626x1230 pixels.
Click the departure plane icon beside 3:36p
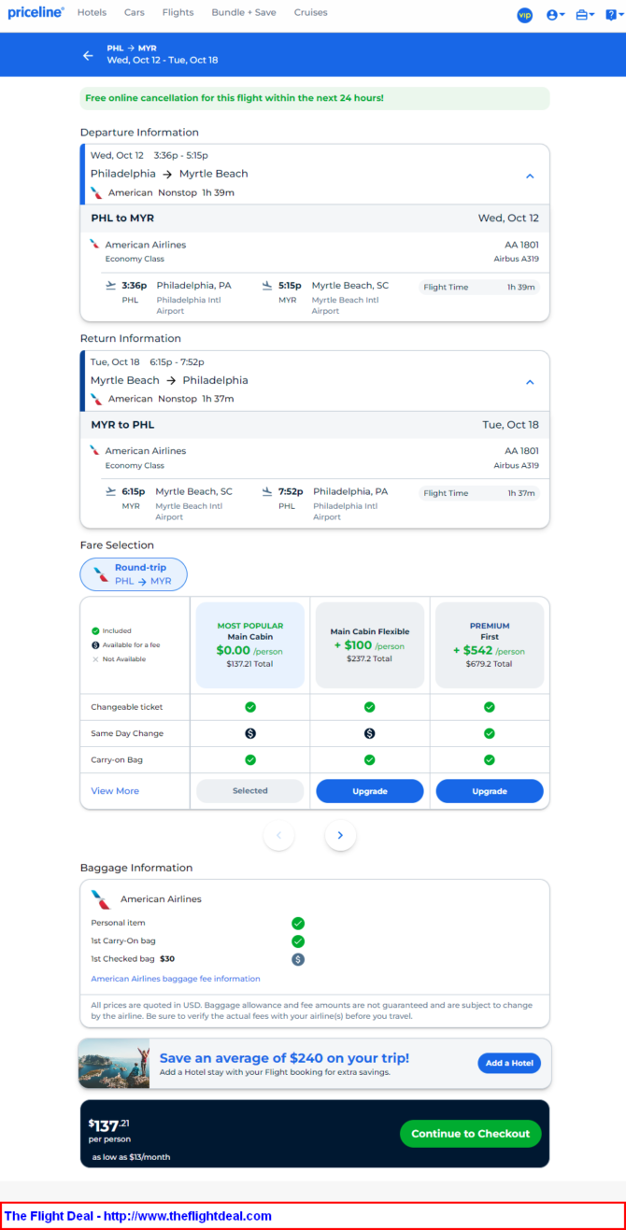[x=111, y=286]
